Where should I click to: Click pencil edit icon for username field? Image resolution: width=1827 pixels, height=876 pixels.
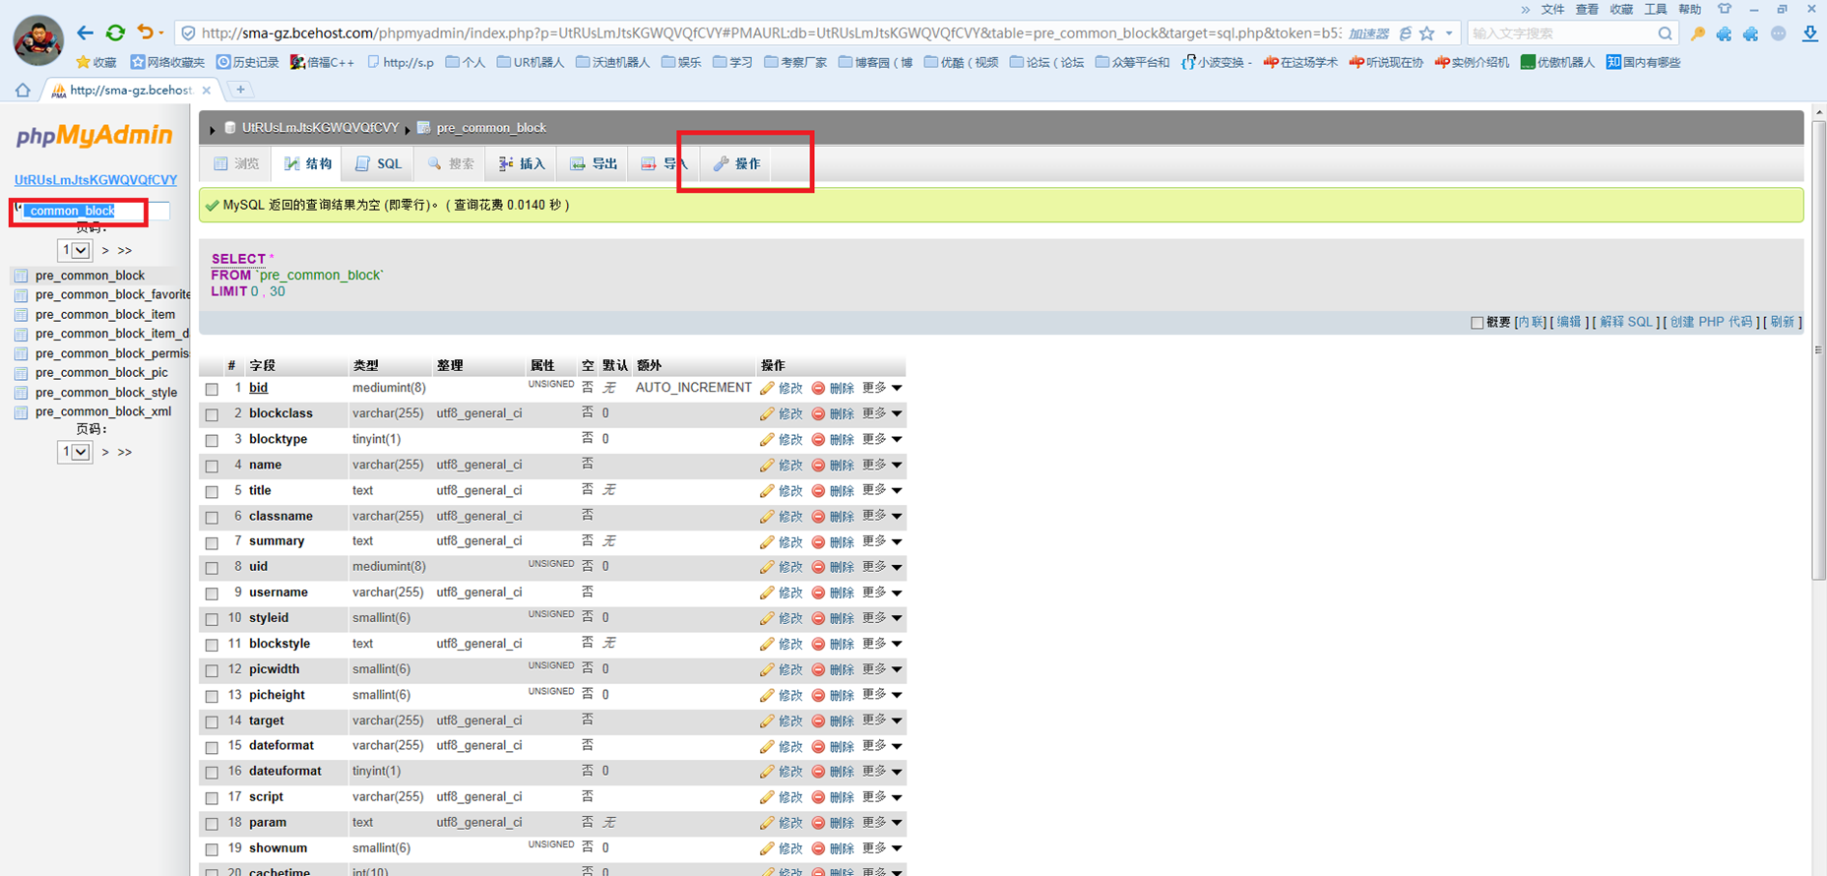click(x=768, y=594)
